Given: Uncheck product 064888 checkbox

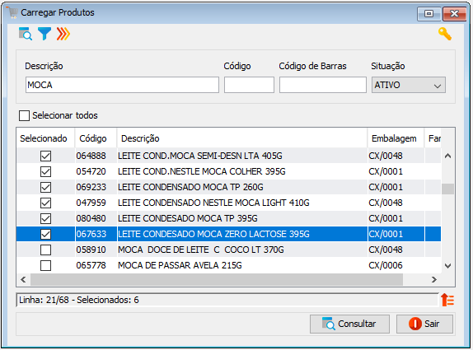Looking at the screenshot, I should (45, 156).
